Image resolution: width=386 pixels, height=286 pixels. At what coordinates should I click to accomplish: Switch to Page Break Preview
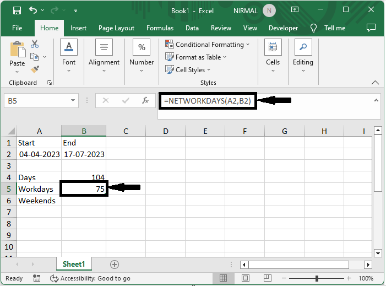click(x=267, y=278)
